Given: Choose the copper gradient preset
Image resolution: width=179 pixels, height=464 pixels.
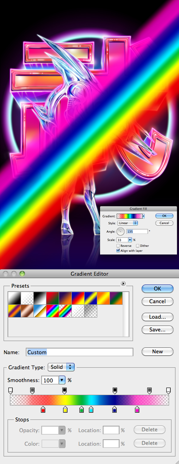Looking at the screenshot, I should [x=27, y=311].
